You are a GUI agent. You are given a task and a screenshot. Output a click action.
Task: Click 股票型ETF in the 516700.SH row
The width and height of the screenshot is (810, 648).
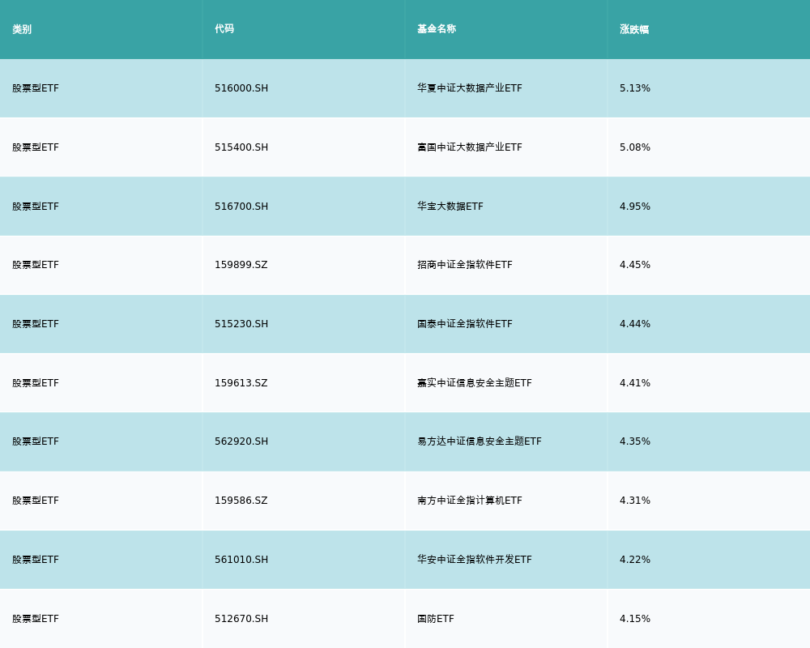36,207
